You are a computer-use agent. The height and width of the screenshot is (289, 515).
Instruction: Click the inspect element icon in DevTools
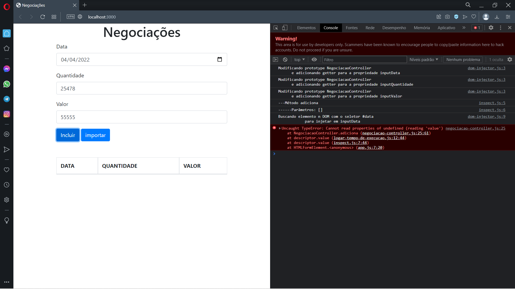276,28
